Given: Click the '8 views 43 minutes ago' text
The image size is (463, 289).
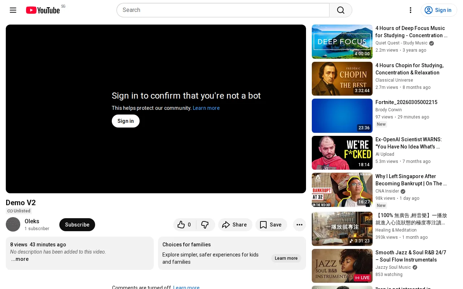Looking at the screenshot, I should pyautogui.click(x=38, y=245).
